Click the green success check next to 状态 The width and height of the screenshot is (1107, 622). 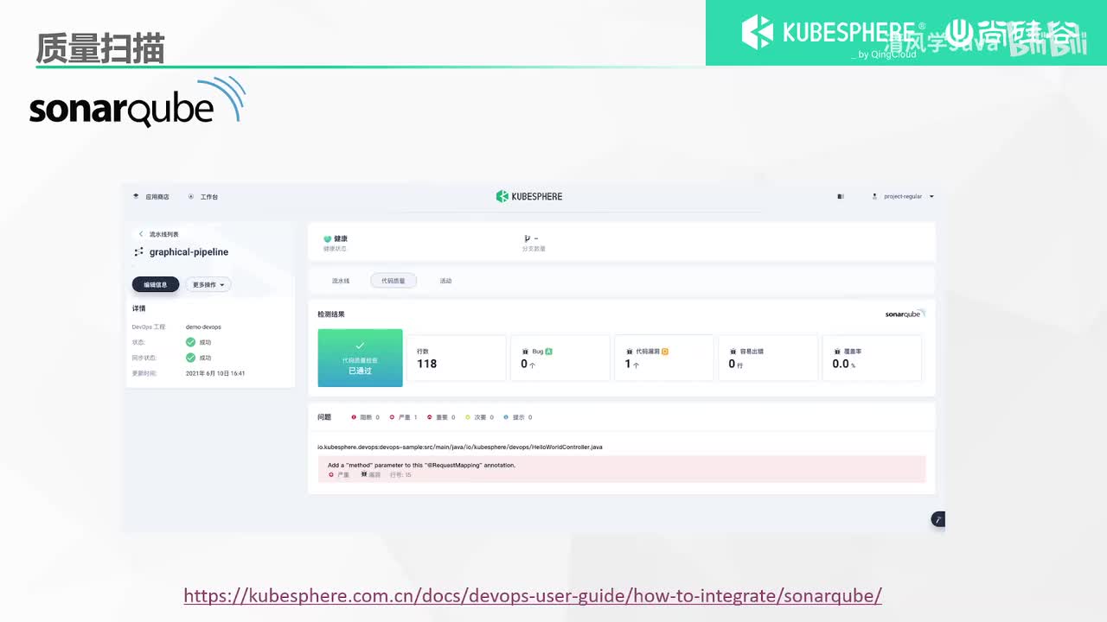point(190,342)
